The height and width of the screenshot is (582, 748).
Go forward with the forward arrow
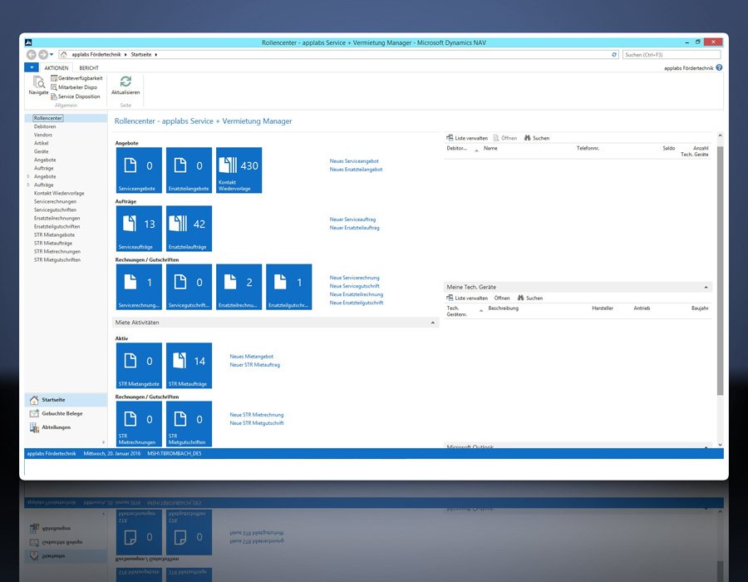pos(43,54)
